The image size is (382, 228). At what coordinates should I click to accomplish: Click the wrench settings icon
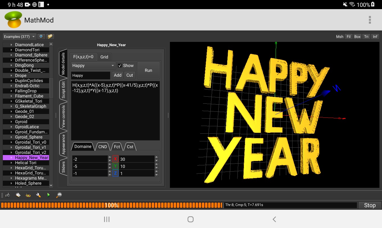(38, 195)
